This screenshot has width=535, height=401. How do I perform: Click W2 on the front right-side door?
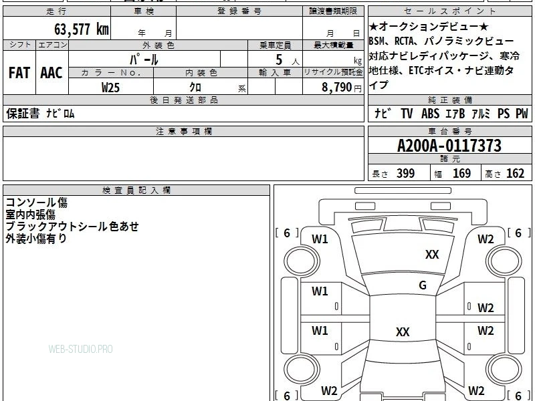coord(486,308)
